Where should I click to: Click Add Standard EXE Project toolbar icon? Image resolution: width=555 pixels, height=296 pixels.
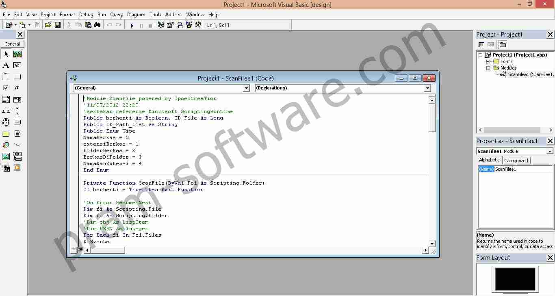pos(9,25)
